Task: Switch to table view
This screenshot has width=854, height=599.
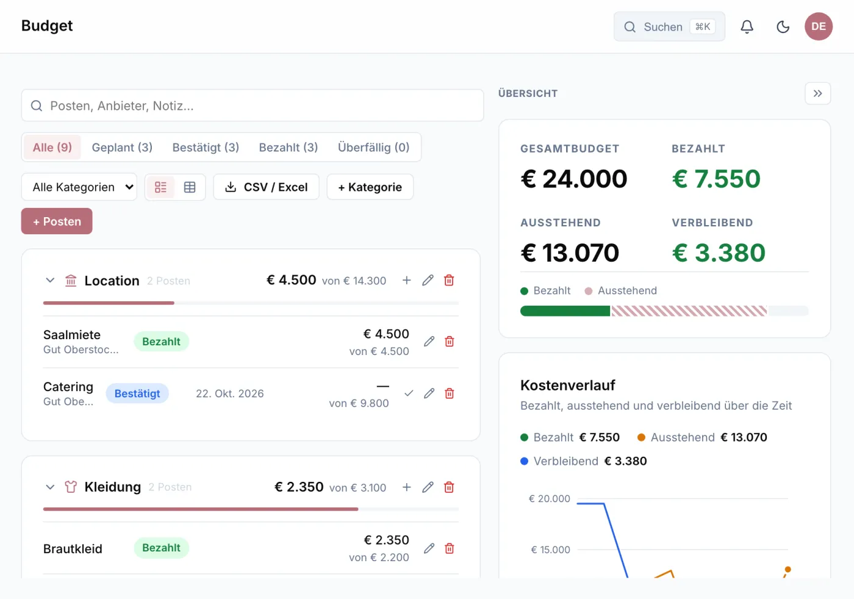Action: click(190, 187)
